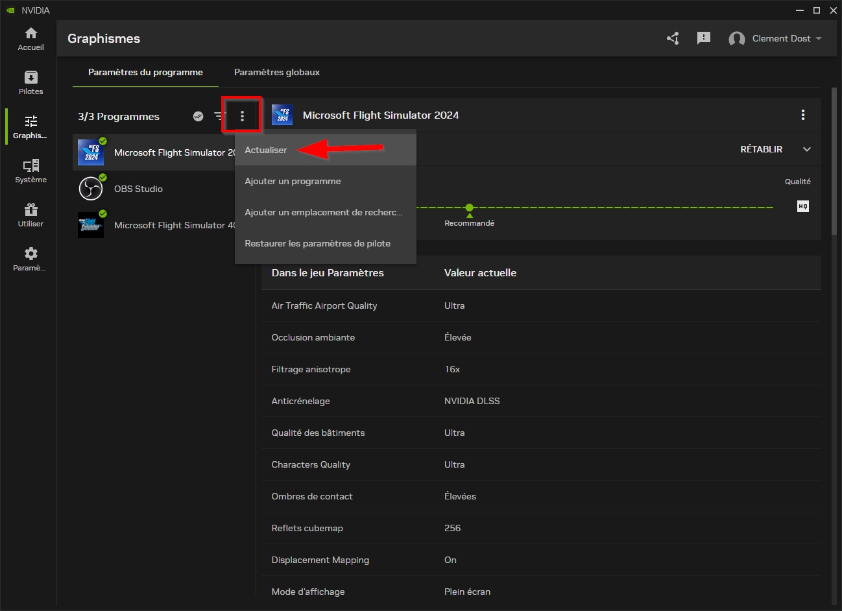Switch to Paramètres du programme tab
Screen dimensions: 842x611
point(145,72)
